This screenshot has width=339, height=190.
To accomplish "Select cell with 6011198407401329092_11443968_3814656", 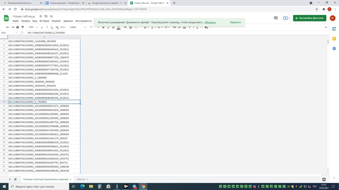I will tap(44, 41).
